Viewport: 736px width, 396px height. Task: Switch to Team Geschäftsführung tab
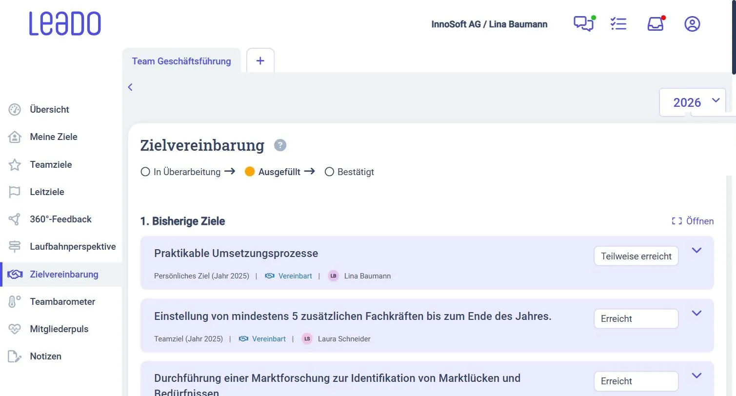(181, 61)
